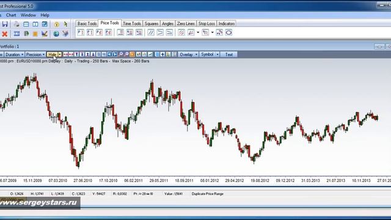This screenshot has height=220, width=391.
Task: Click the red X delete icon
Action: coord(5,34)
